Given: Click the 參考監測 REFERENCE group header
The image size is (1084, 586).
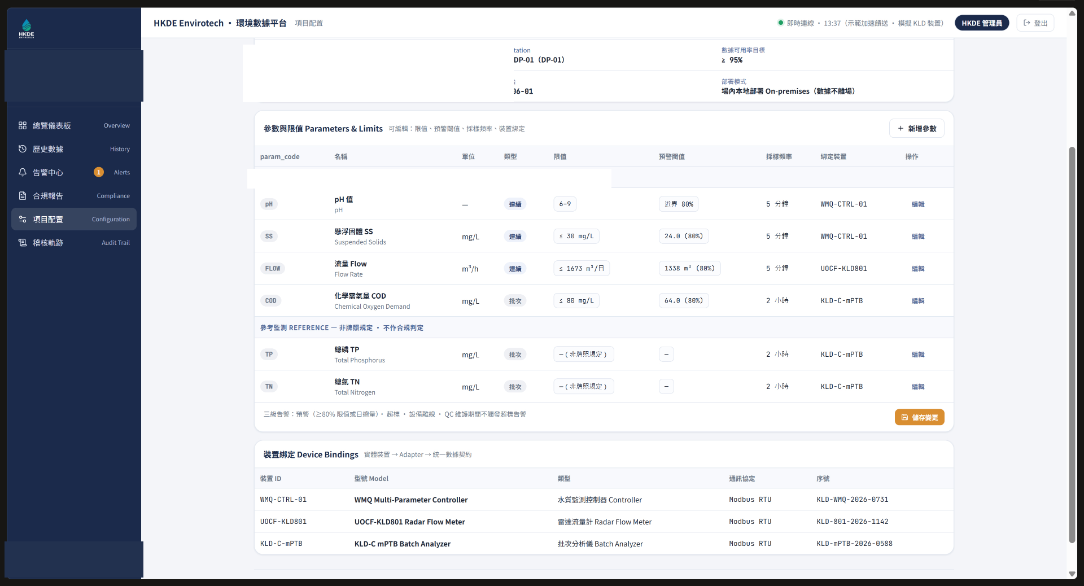Looking at the screenshot, I should (x=342, y=327).
